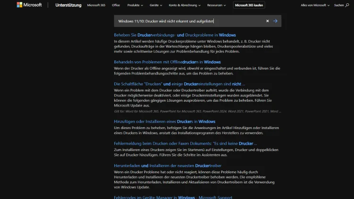Click description starting "Wenn ein Drucker Probleme hat"
The width and height of the screenshot is (354, 199).
tap(194, 180)
